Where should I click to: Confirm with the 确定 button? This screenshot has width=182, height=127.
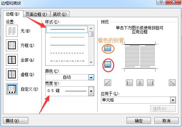coord(139,120)
